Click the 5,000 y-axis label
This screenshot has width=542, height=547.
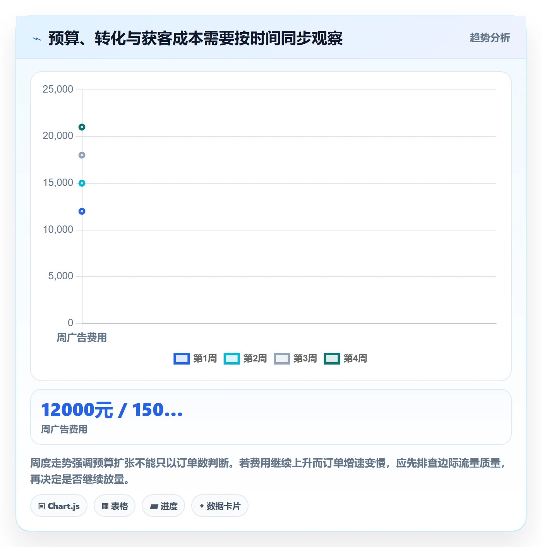point(60,276)
